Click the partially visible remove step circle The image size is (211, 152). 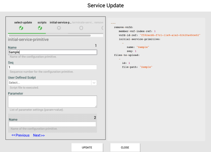[102, 28]
